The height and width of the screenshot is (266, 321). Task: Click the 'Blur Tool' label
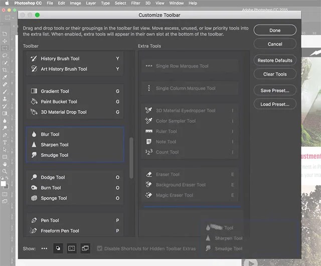click(50, 134)
